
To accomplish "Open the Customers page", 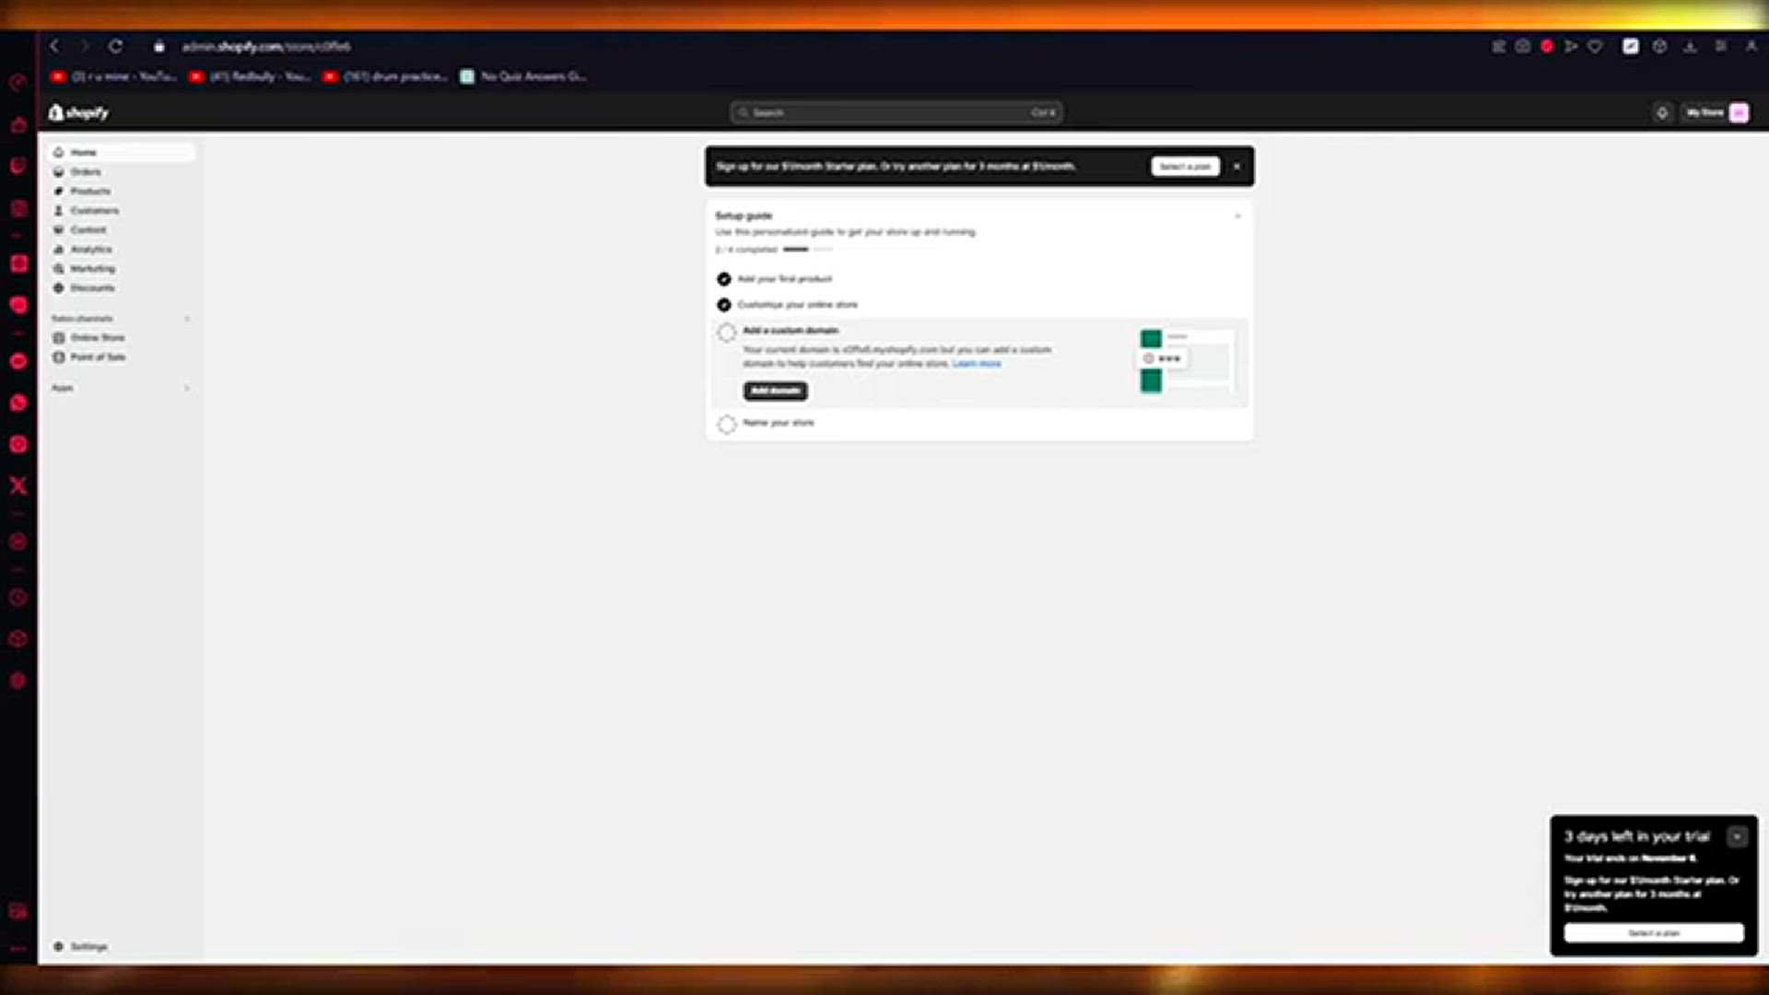I will [95, 210].
